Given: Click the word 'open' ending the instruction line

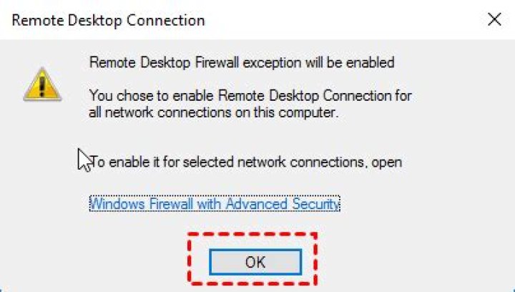Looking at the screenshot, I should [387, 162].
